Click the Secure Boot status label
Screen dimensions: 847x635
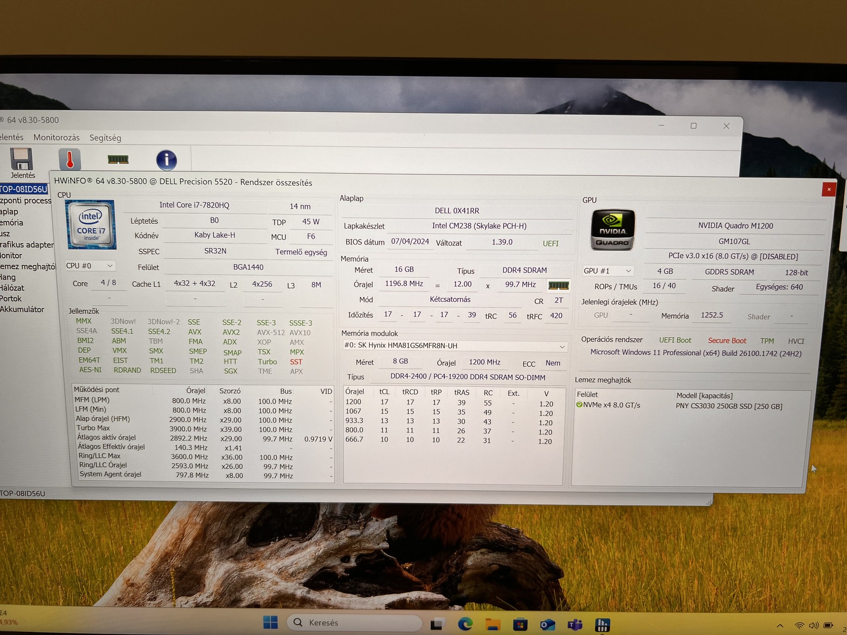tap(727, 341)
